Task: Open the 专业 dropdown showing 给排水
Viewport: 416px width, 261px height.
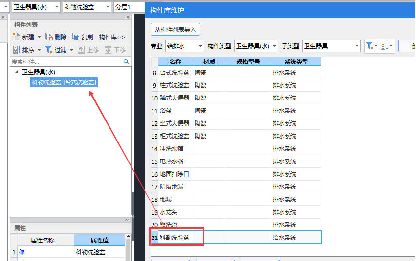Action: [185, 46]
